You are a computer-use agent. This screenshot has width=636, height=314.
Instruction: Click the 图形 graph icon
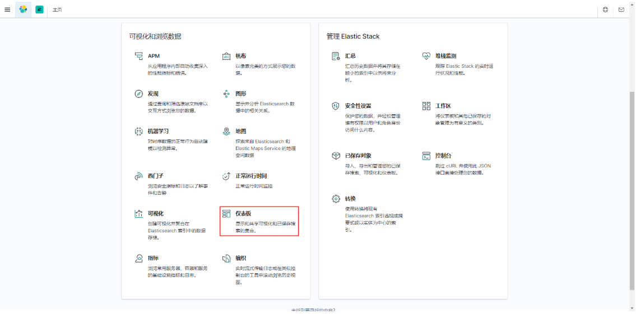pyautogui.click(x=226, y=94)
